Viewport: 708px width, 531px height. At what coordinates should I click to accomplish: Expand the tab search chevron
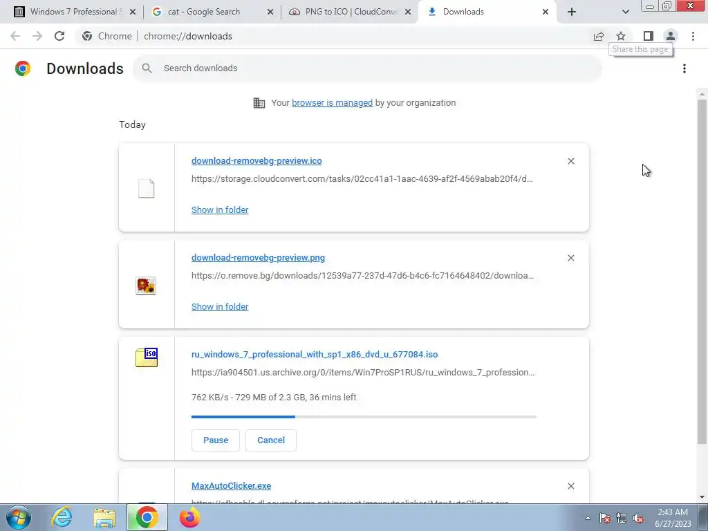[625, 12]
